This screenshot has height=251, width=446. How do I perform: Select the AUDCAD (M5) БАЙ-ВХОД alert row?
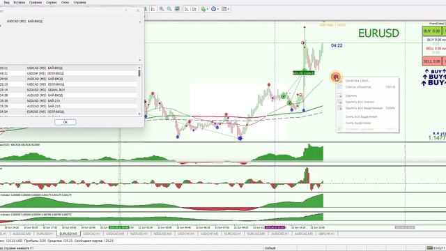point(68,79)
